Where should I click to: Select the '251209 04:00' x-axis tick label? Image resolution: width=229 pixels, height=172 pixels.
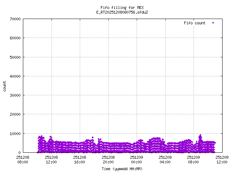click(x=165, y=159)
